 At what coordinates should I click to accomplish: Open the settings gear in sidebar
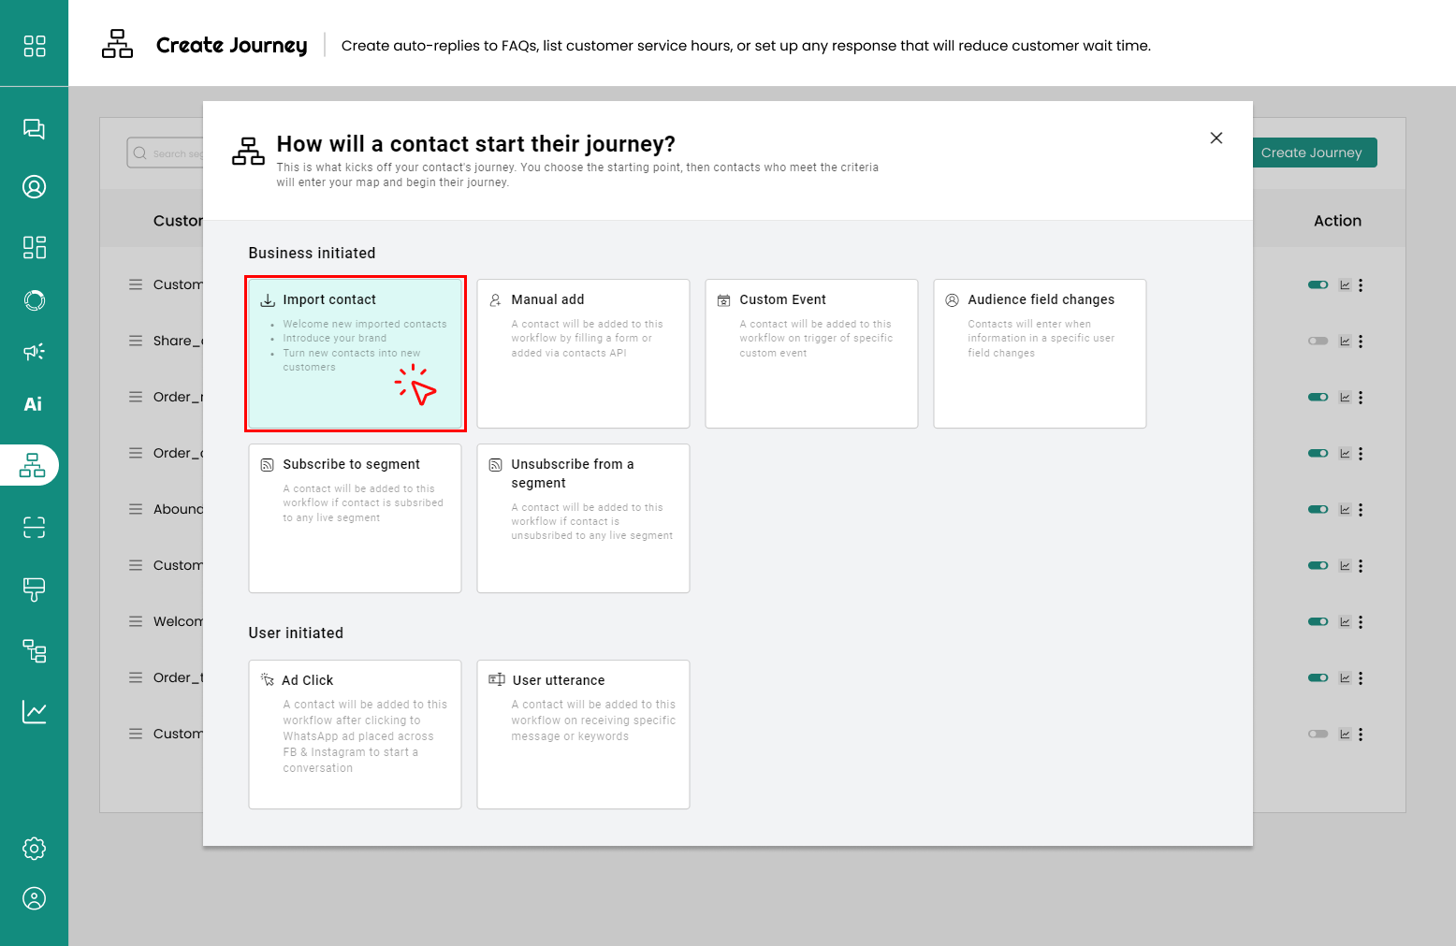pyautogui.click(x=34, y=849)
